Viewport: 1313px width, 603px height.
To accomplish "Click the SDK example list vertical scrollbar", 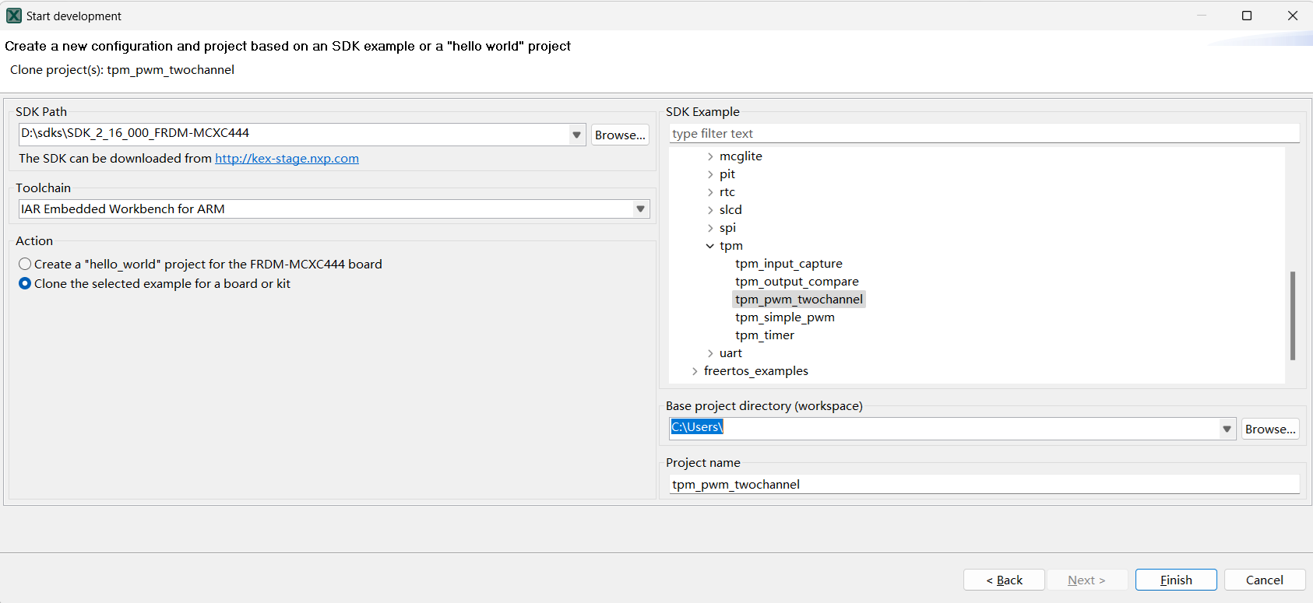I will coord(1293,315).
